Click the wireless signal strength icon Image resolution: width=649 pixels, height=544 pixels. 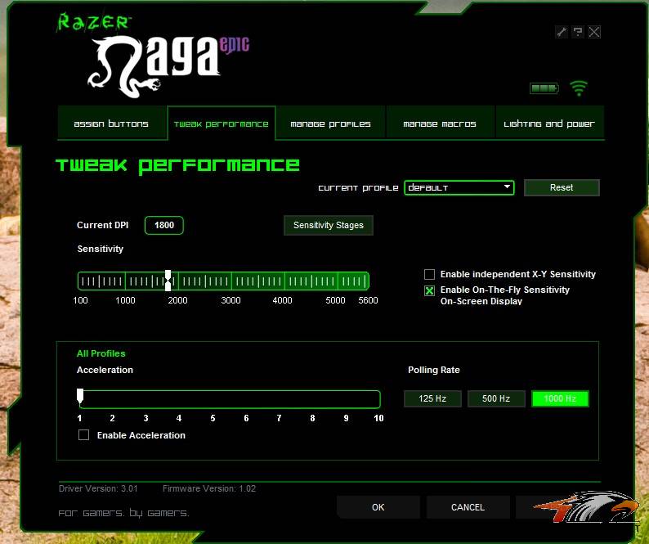click(x=579, y=88)
